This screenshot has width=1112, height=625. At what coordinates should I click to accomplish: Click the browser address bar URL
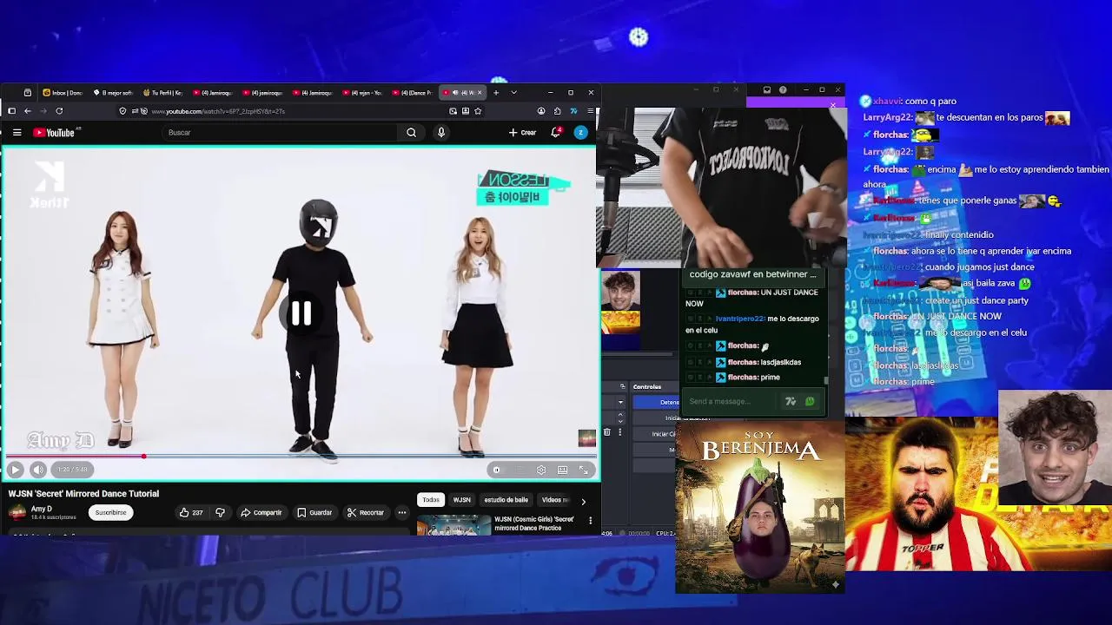coord(218,111)
